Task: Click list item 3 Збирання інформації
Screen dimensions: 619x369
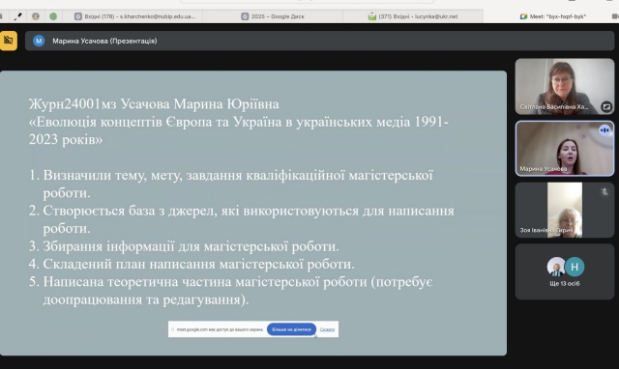Action: [x=184, y=246]
